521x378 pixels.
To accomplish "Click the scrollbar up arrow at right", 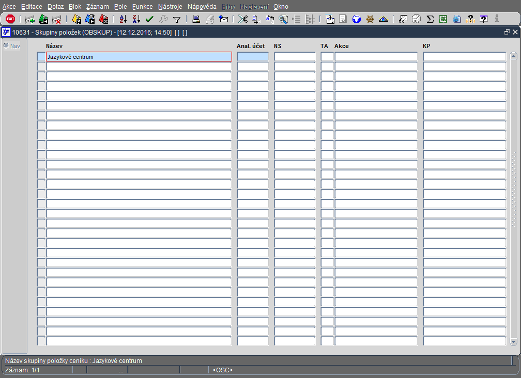I will tap(513, 56).
